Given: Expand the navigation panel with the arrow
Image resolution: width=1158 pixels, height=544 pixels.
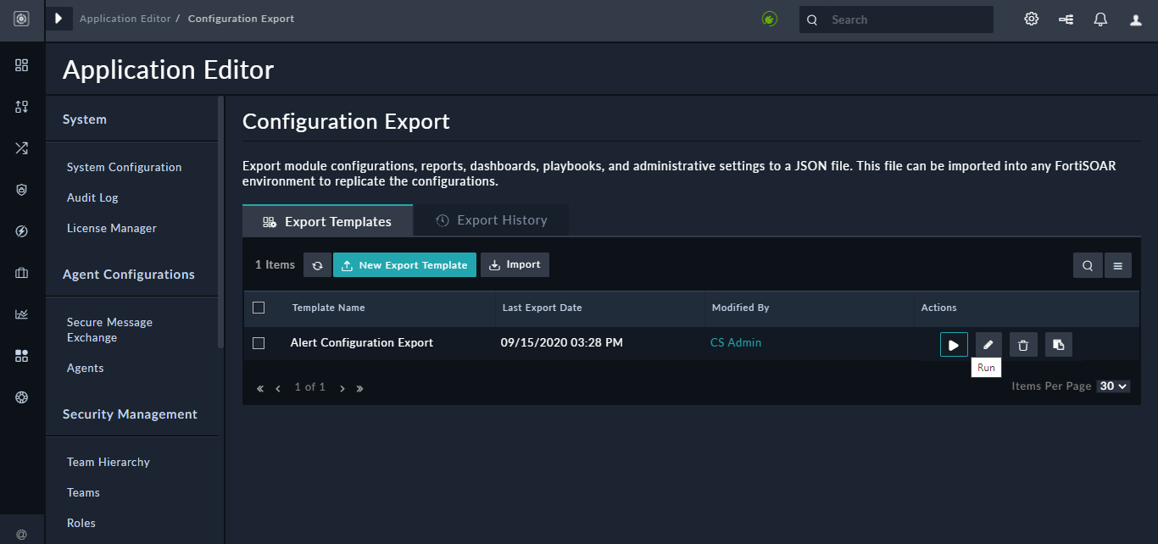Looking at the screenshot, I should pyautogui.click(x=58, y=18).
